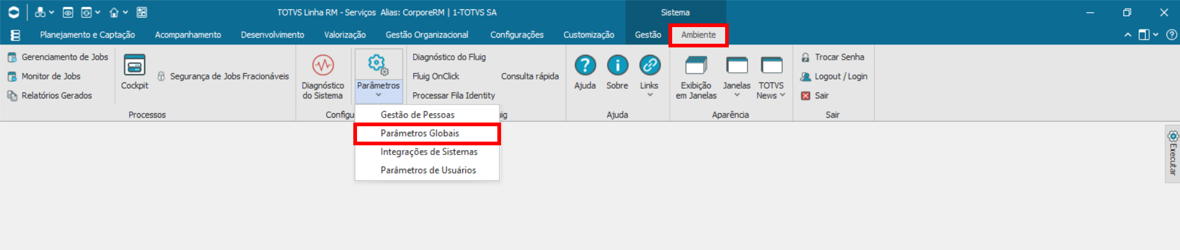Image resolution: width=1180 pixels, height=250 pixels.
Task: Click the padlock icon for Segurança de Jobs
Action: pyautogui.click(x=161, y=76)
